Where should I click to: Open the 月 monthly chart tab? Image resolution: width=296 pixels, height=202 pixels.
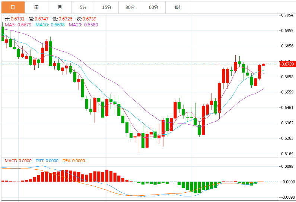pyautogui.click(x=60, y=7)
